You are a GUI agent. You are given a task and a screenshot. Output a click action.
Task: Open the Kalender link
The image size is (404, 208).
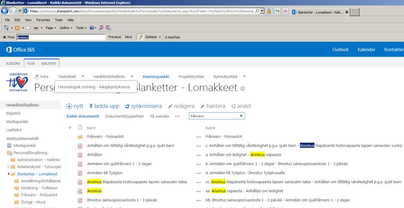[366, 49]
